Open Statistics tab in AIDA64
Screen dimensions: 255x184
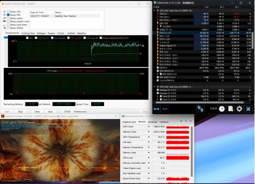click(81, 33)
